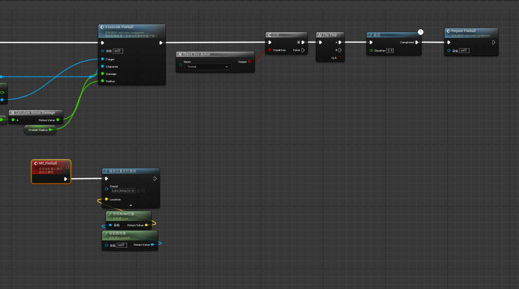Image resolution: width=519 pixels, height=289 pixels.
Task: Click the use-selected-asset arrow icon beside Sound
Action: (x=138, y=191)
